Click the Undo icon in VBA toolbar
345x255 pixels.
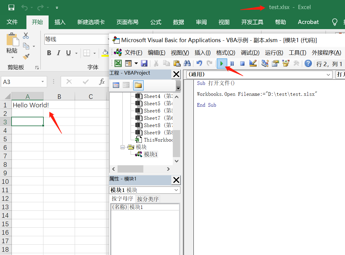tap(199, 63)
